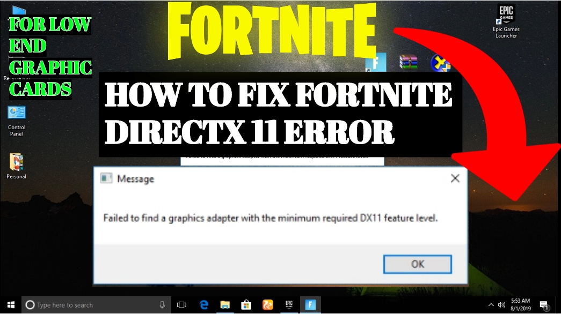This screenshot has height=314, width=561.
Task: Open Task View on the taskbar
Action: pos(182,305)
